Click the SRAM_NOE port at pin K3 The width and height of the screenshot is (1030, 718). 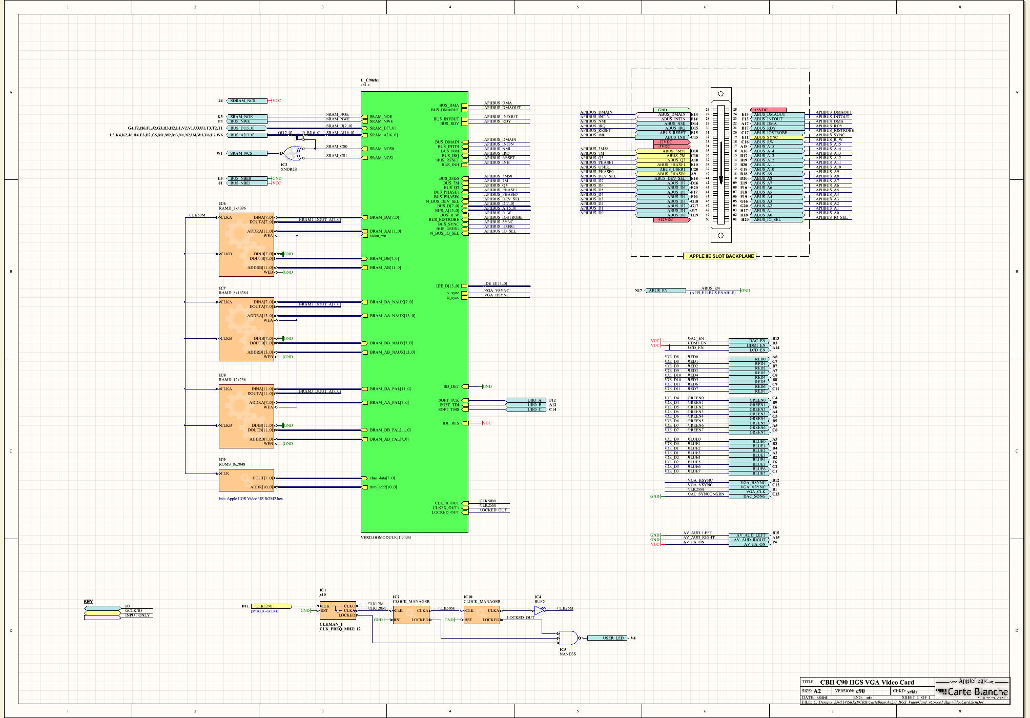248,117
